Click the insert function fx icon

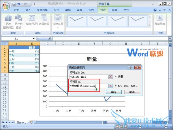pyautogui.click(x=50, y=38)
